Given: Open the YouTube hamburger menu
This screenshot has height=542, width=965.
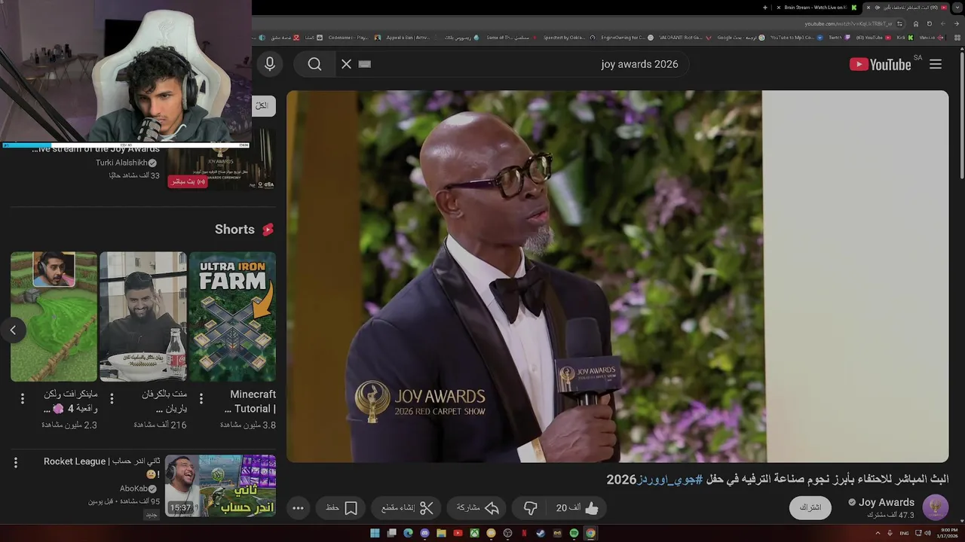Looking at the screenshot, I should click(x=936, y=64).
